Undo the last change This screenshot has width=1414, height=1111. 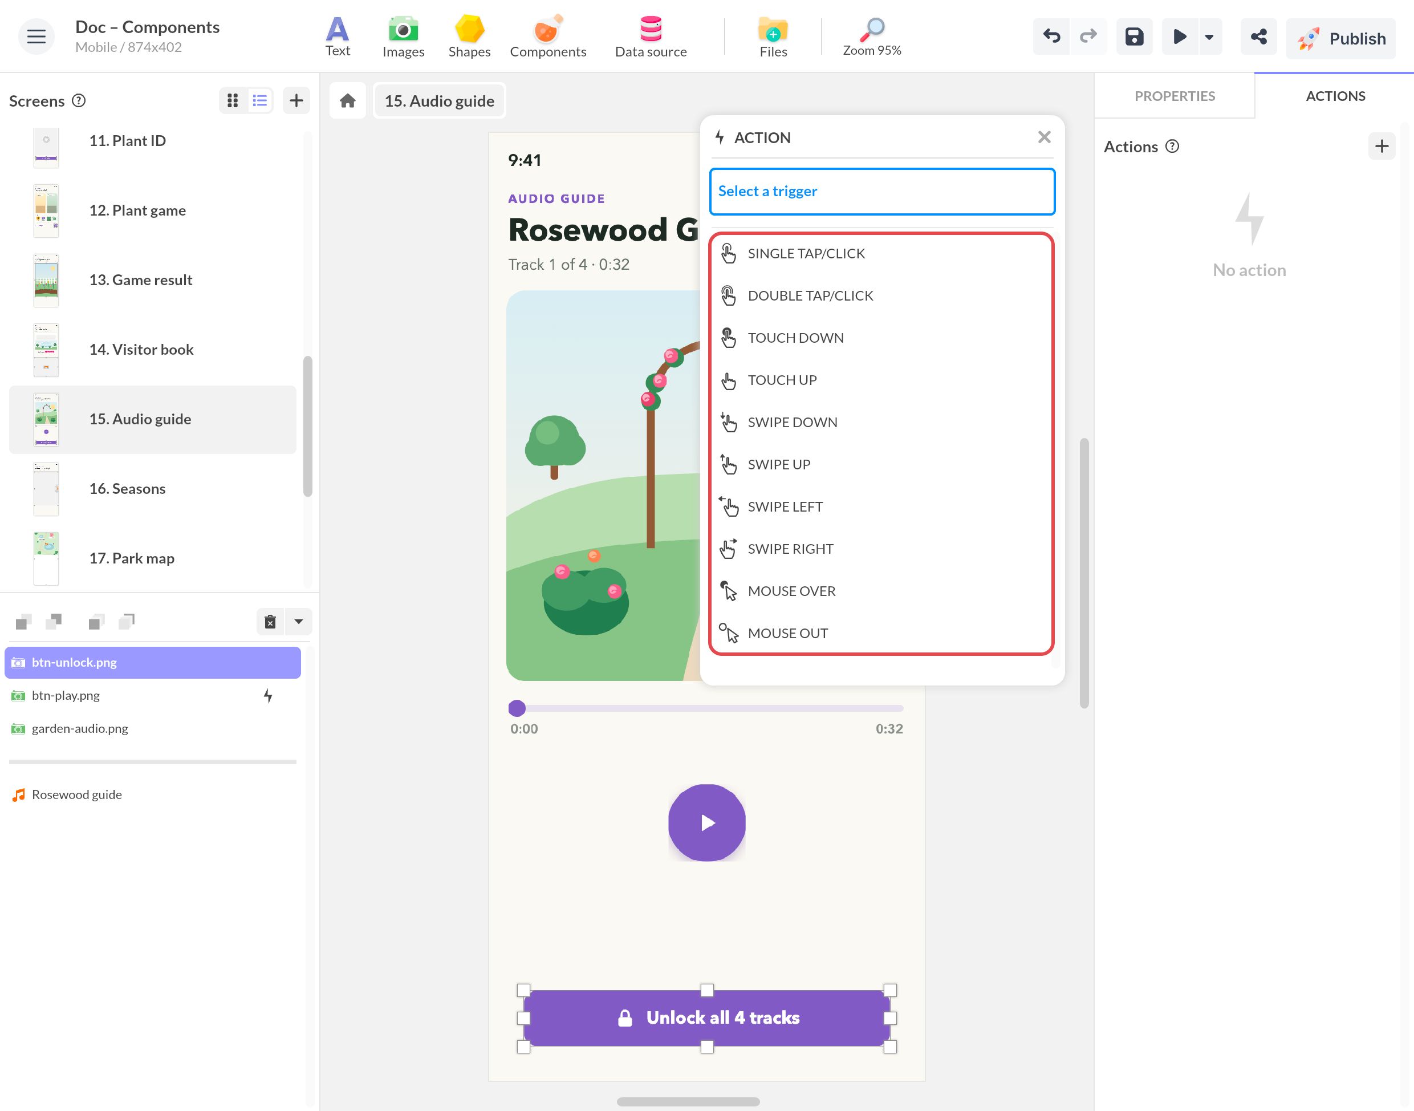click(x=1051, y=37)
